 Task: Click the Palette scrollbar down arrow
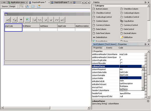149,40
